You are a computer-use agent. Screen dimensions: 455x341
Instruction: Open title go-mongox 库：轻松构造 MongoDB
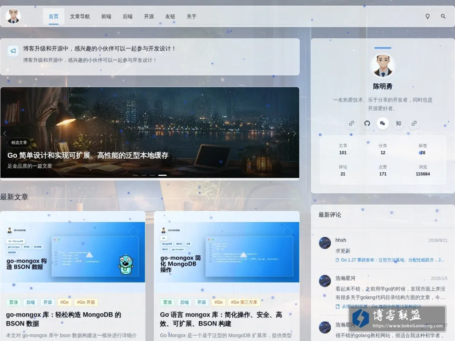[64, 319]
